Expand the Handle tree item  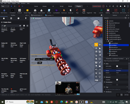point(108,53)
